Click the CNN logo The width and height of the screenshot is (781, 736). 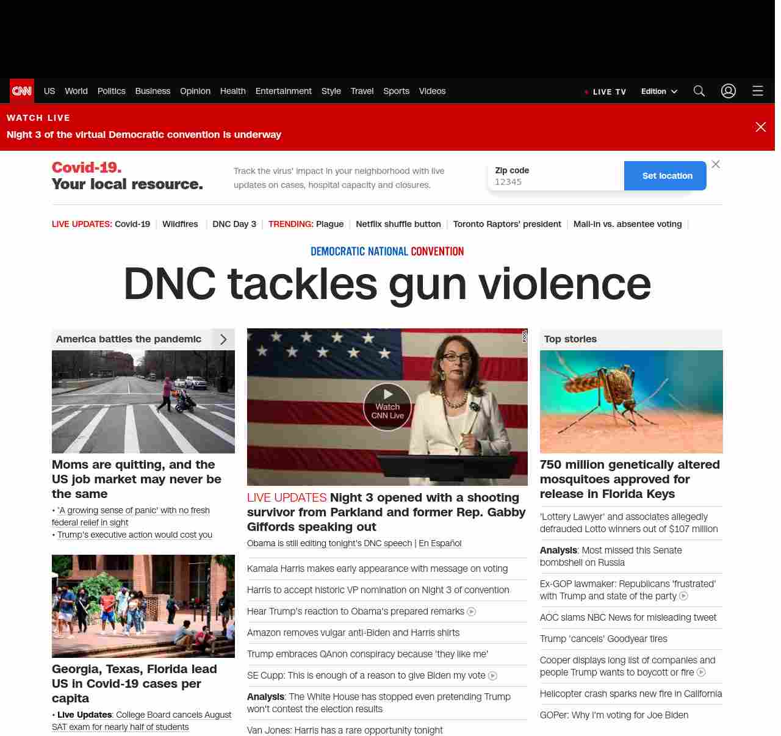click(x=22, y=91)
